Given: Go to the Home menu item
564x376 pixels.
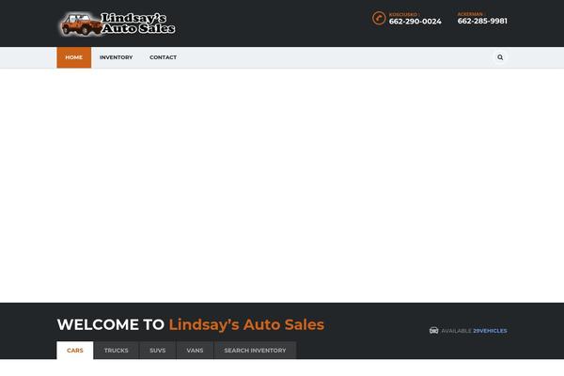Looking at the screenshot, I should (73, 57).
